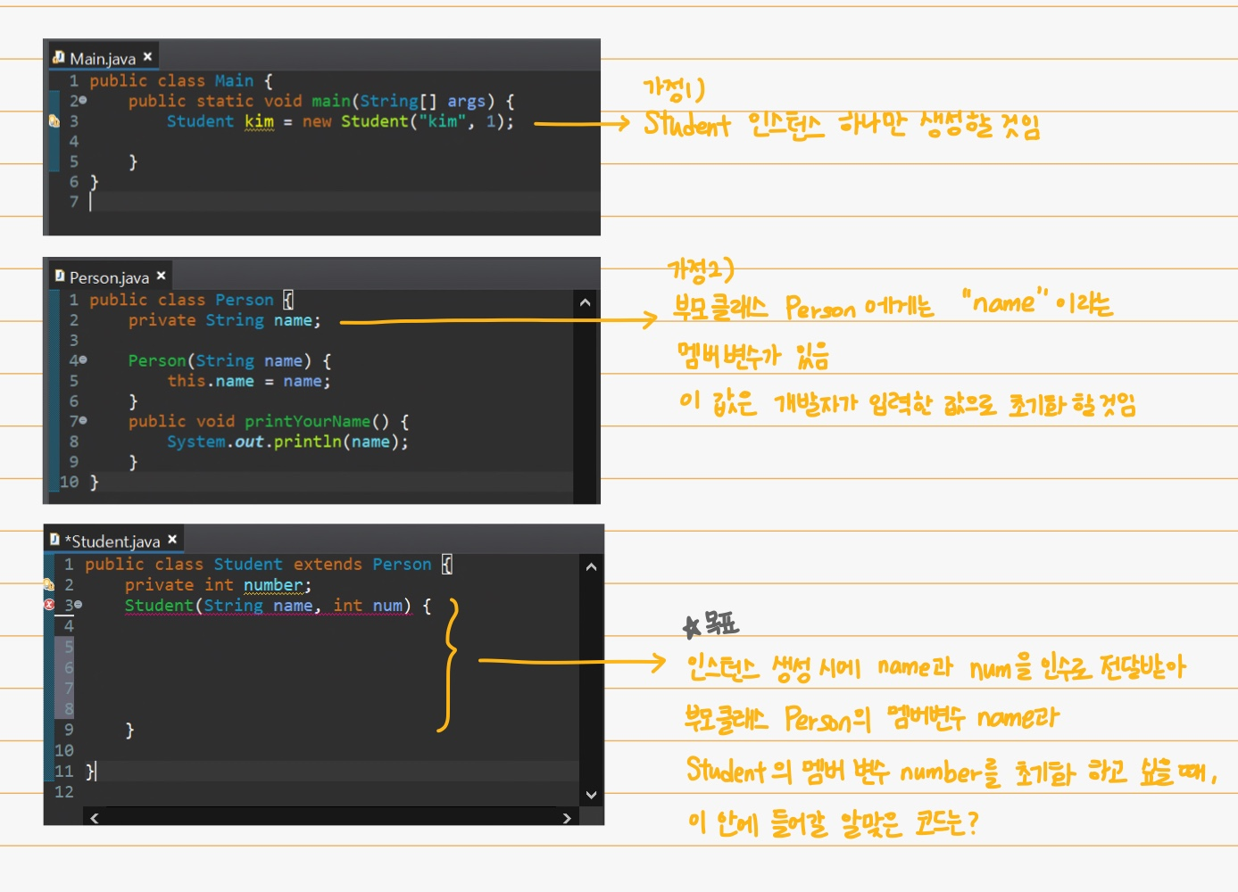This screenshot has height=892, width=1238.
Task: Click the scroll up arrow in Person.java editor
Action: (585, 302)
